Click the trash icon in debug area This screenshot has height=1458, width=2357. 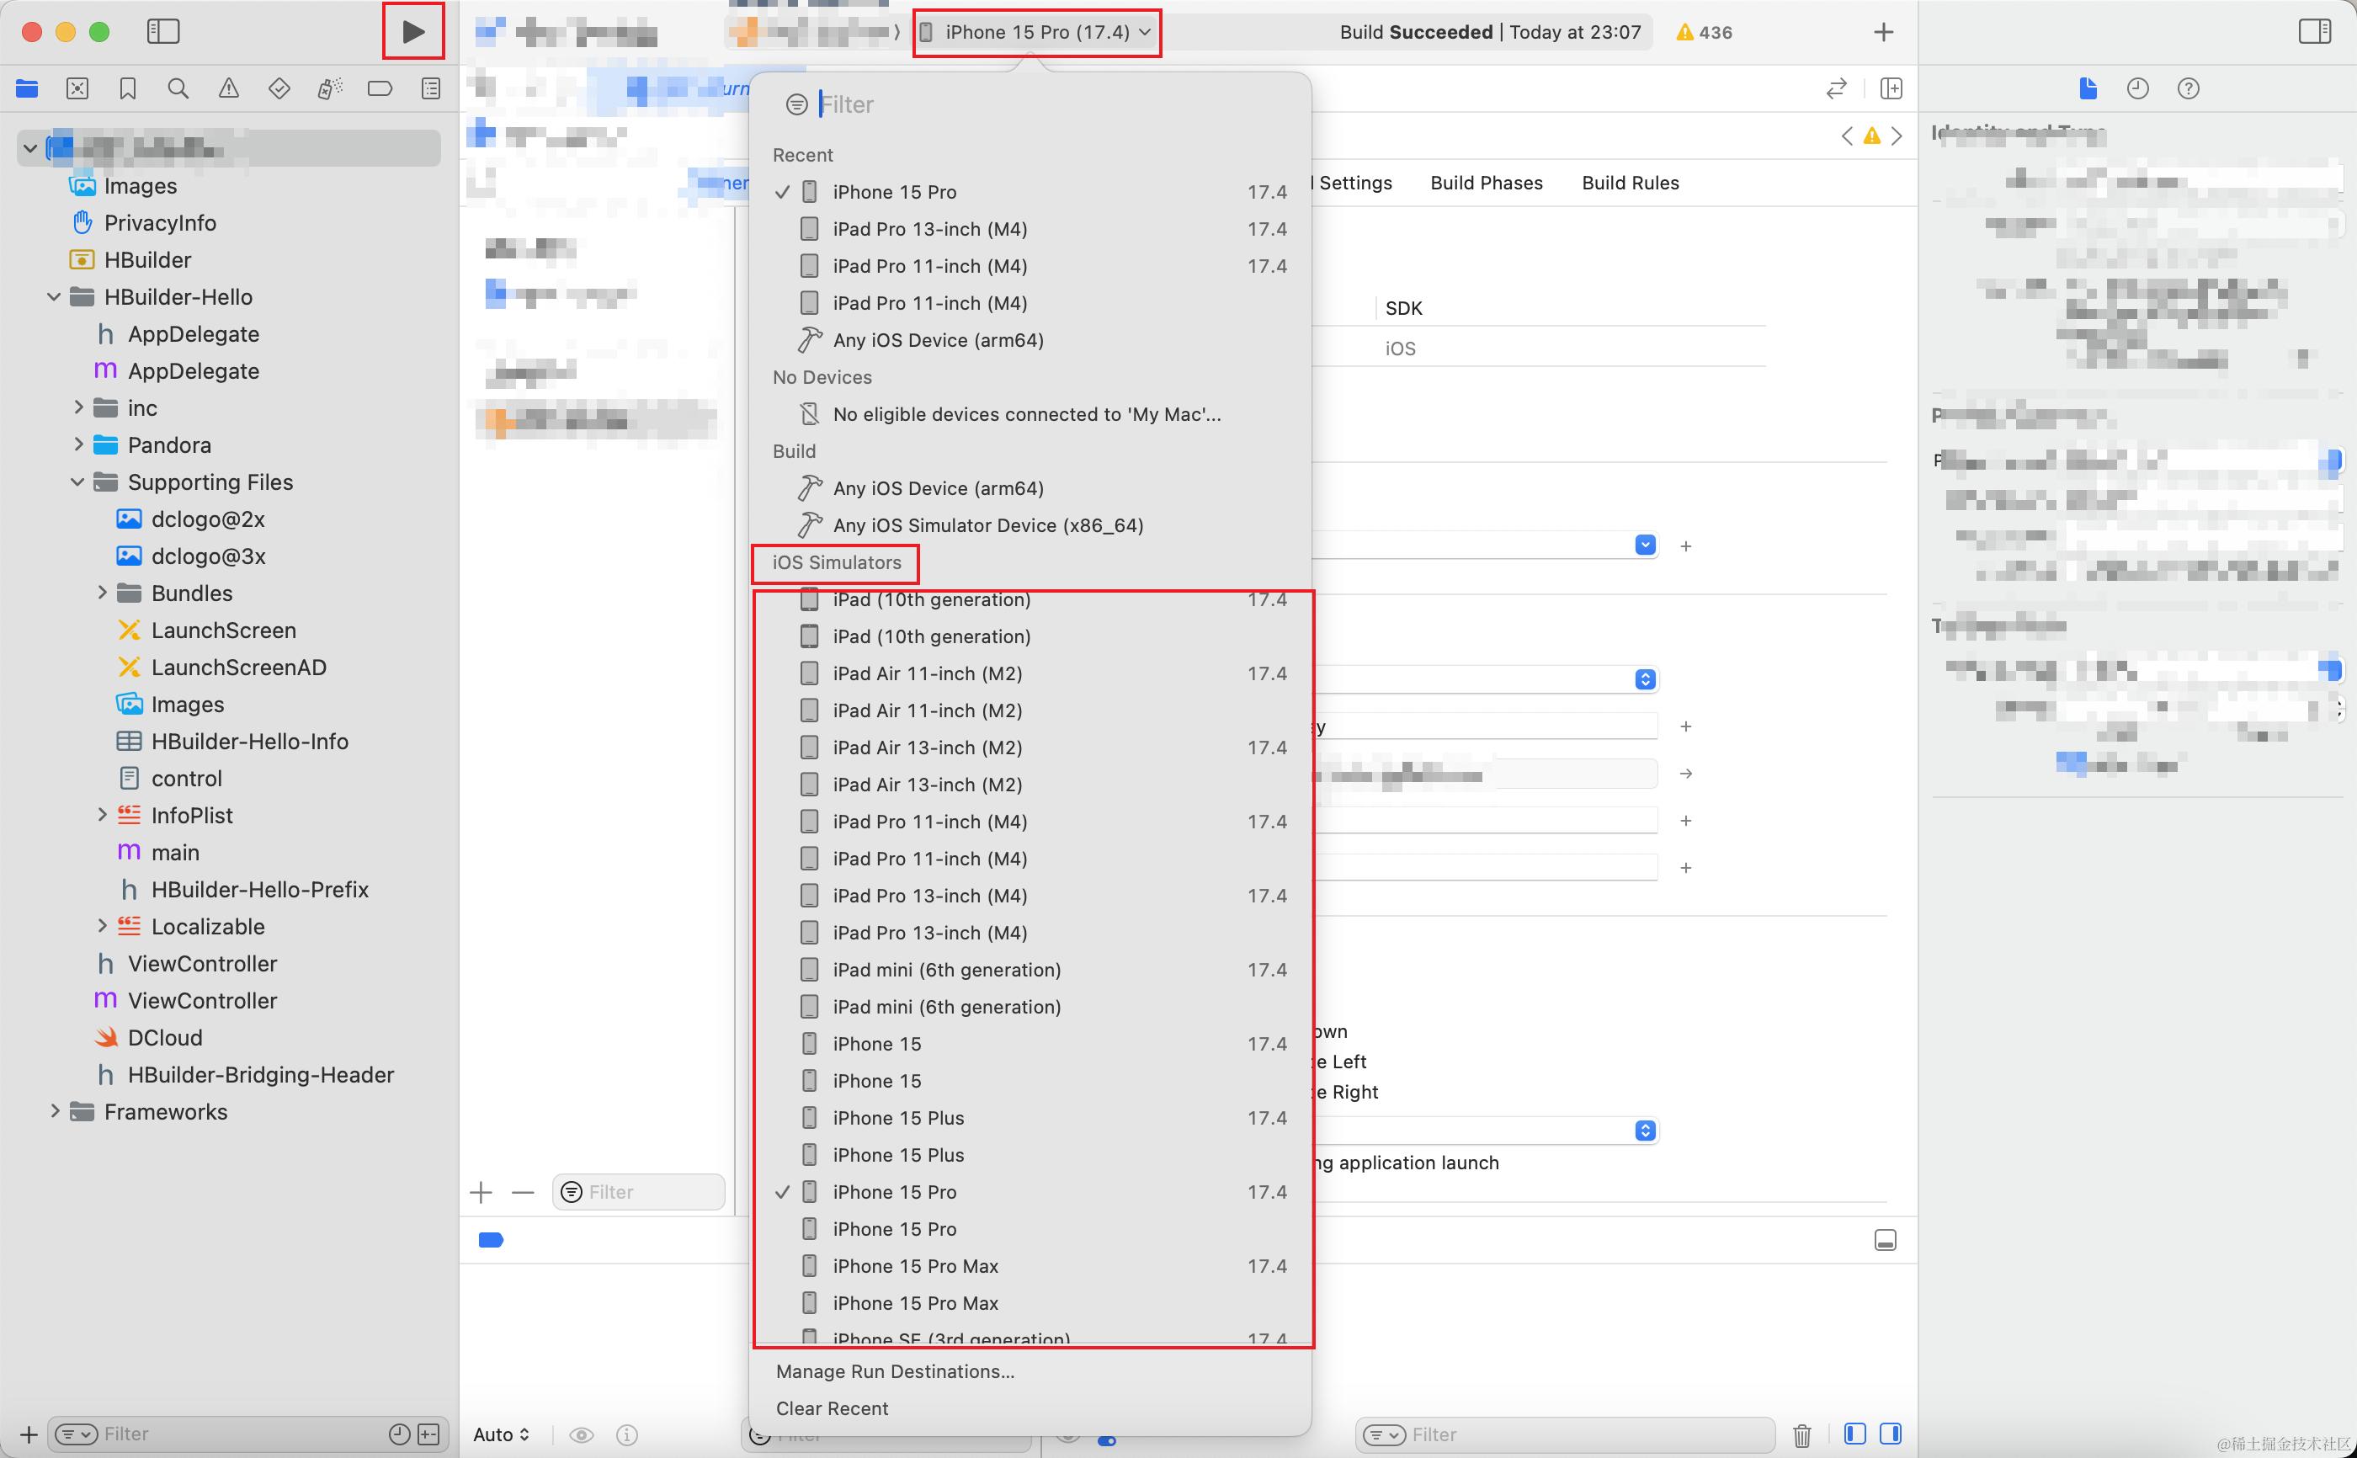[x=1801, y=1434]
